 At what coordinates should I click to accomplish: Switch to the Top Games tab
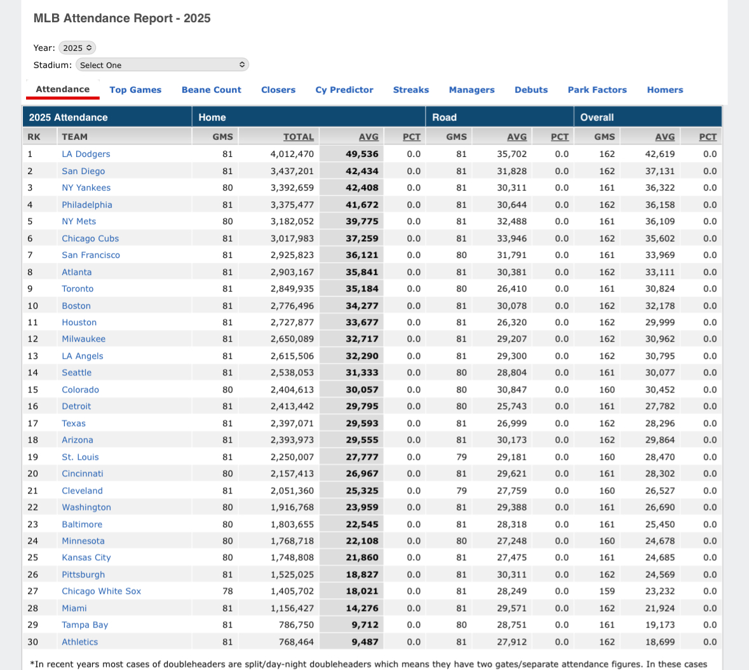135,90
